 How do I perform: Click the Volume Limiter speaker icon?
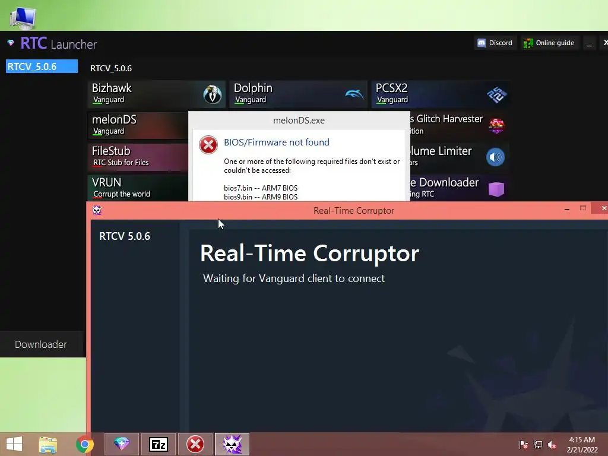[496, 157]
